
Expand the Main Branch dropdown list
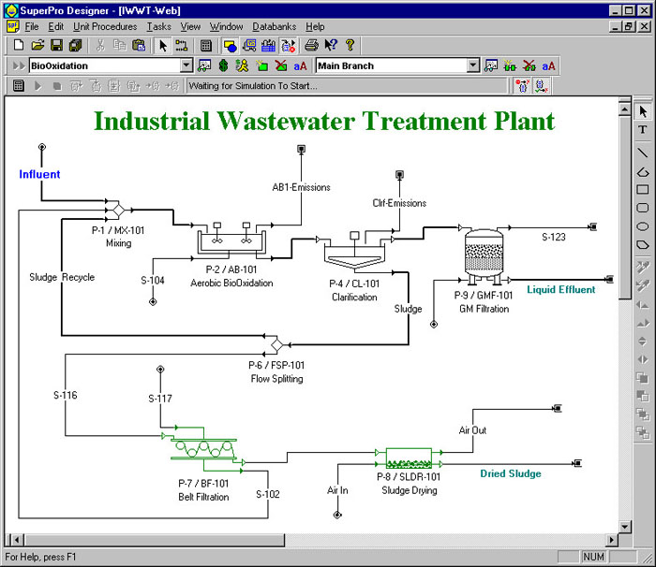click(473, 65)
